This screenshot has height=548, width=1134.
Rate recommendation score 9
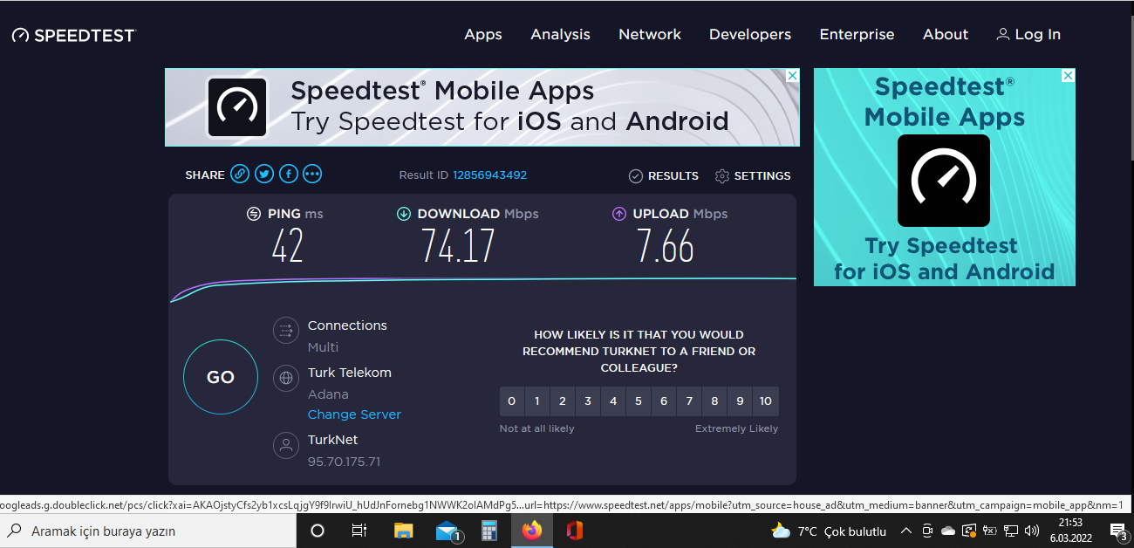pyautogui.click(x=740, y=401)
